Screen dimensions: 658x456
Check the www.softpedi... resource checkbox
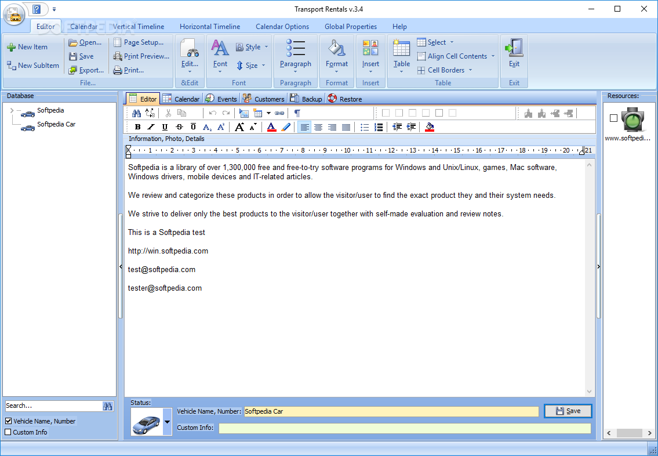coord(613,118)
